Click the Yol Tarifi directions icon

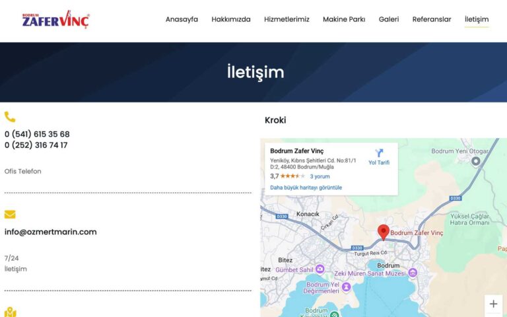pos(379,153)
